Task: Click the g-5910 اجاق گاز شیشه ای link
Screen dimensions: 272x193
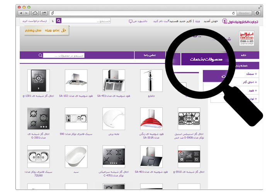Action: 189,172
